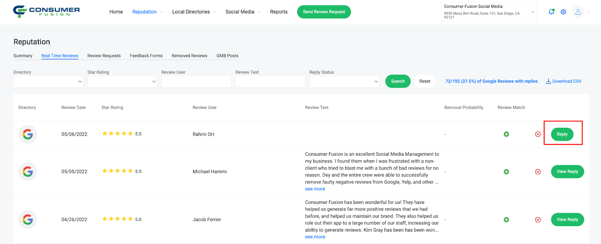Open the settings gear icon
This screenshot has width=601, height=244.
click(x=563, y=12)
